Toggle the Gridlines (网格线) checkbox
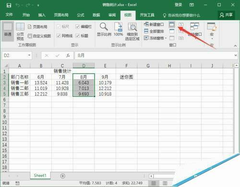 click(x=59, y=36)
